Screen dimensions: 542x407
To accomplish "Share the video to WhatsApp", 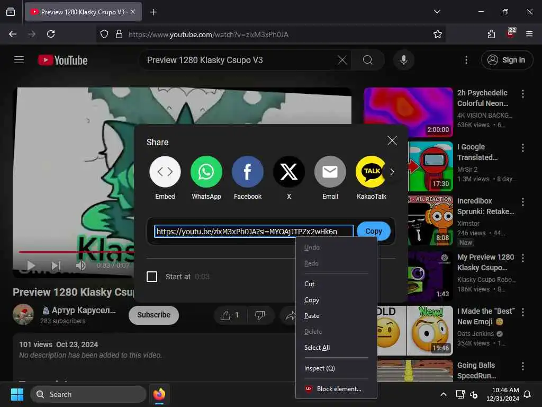I will click(x=206, y=172).
